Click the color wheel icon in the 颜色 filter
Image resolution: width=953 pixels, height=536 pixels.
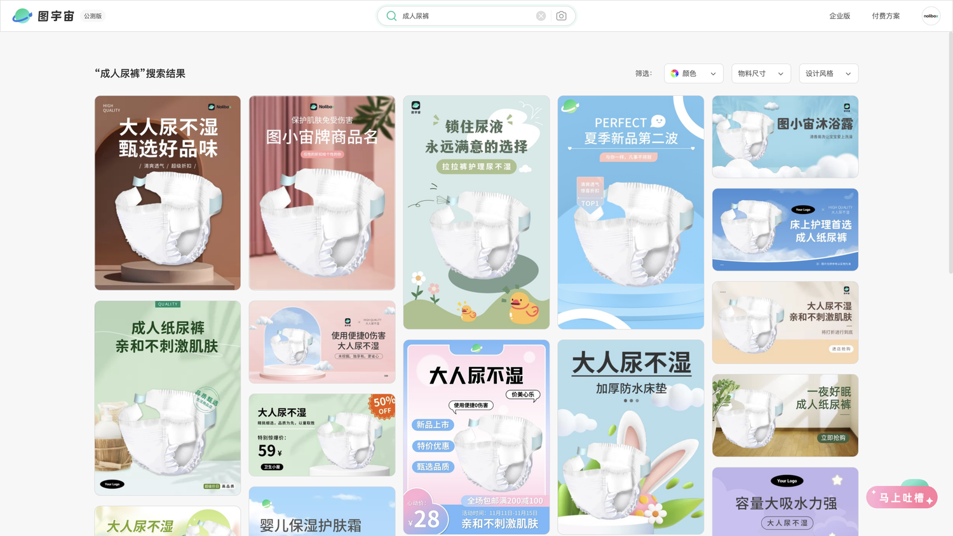tap(675, 74)
